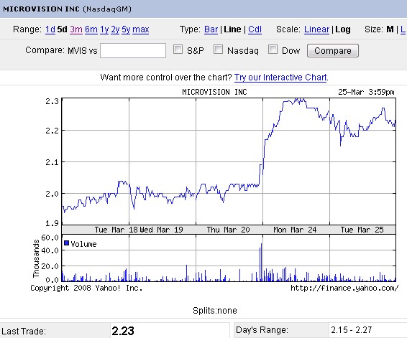Click the Mon Mar 24 date label
Screen dimensions: 407x338
[x=295, y=230]
